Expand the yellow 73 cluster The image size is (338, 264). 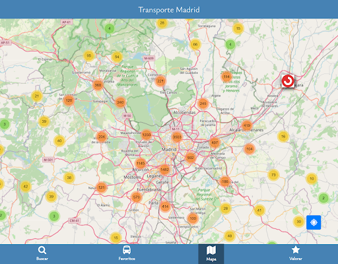tap(273, 175)
